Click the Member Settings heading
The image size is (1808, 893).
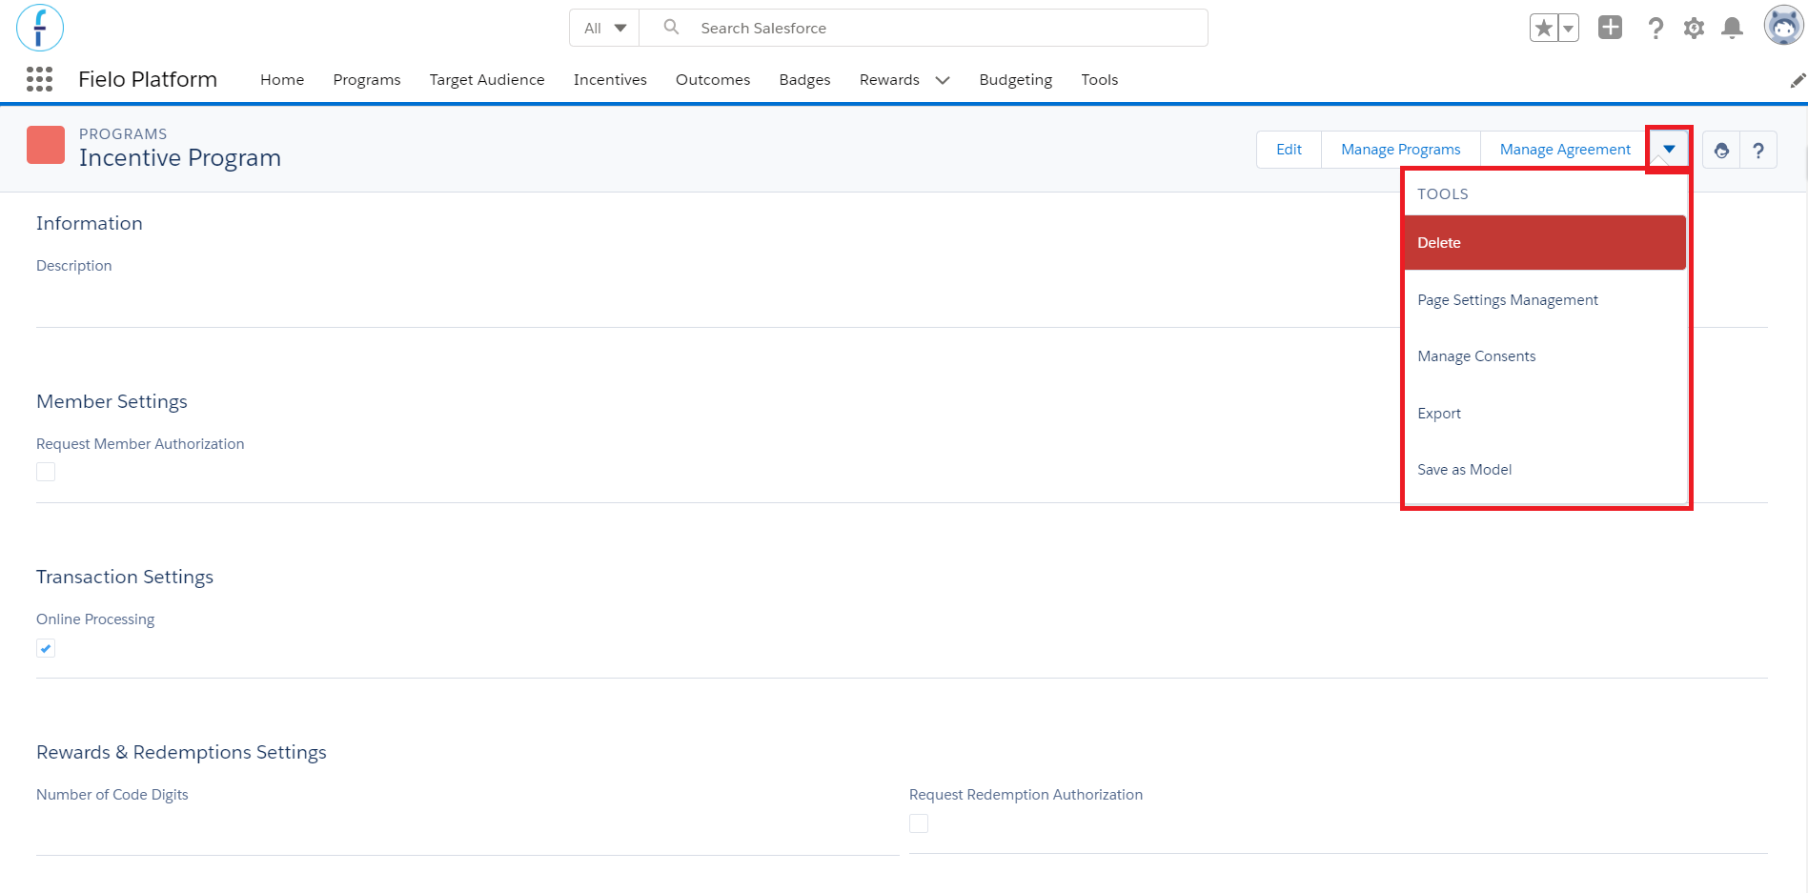(x=112, y=401)
